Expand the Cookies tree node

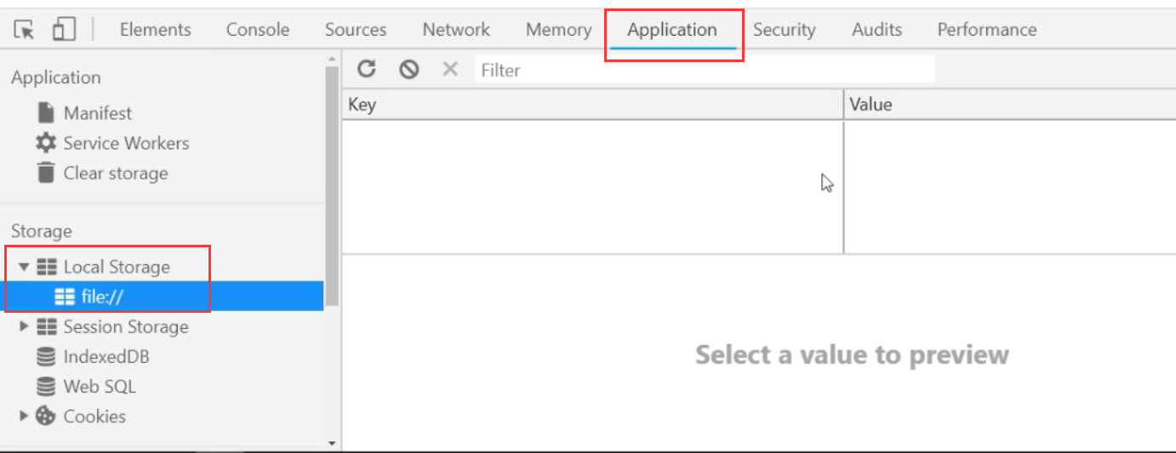24,416
